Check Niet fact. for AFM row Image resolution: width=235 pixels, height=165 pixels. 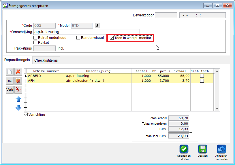click(202, 81)
